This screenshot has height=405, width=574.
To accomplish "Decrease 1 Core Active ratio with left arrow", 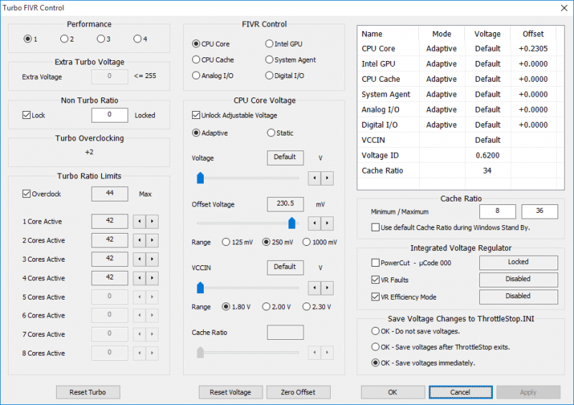I will click(x=139, y=221).
